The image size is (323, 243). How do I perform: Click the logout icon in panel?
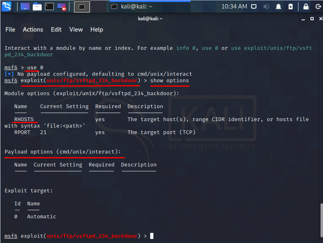click(x=318, y=6)
